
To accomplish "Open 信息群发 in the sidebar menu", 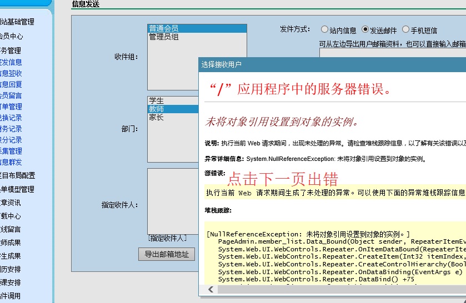I will point(11,162).
